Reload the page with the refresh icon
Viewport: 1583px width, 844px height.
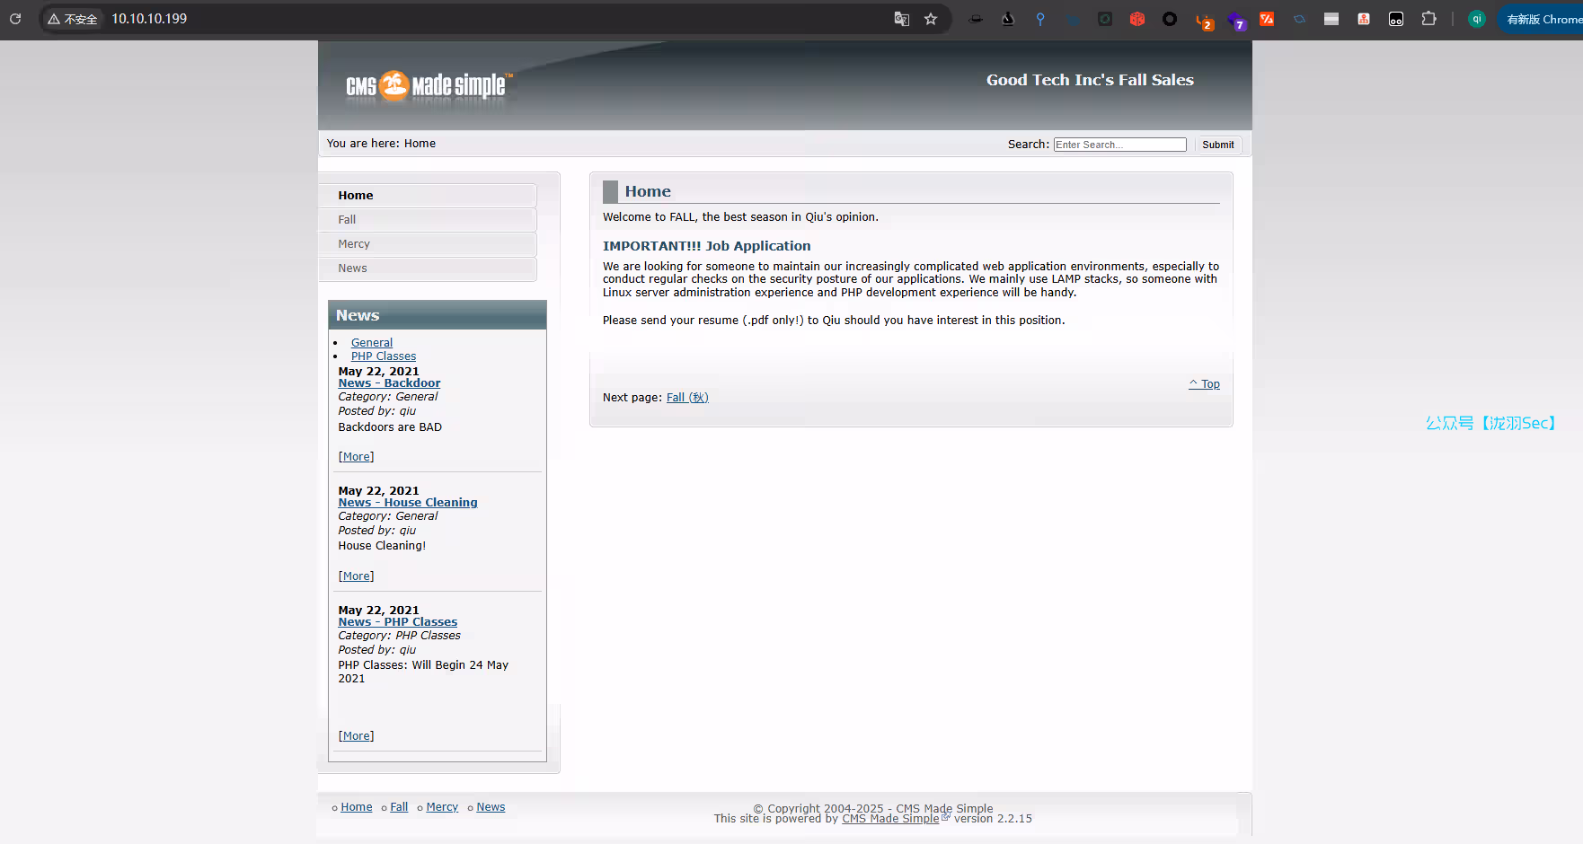15,19
